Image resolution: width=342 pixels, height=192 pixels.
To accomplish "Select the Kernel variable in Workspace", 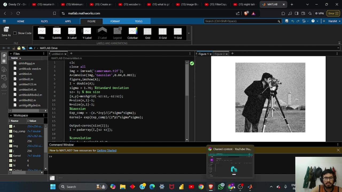I will pyautogui.click(x=17, y=156).
